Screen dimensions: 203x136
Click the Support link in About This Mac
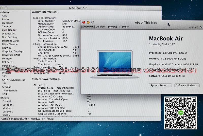tap(193, 27)
